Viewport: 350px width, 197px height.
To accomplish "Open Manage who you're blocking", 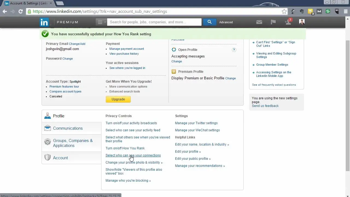I will (128, 181).
